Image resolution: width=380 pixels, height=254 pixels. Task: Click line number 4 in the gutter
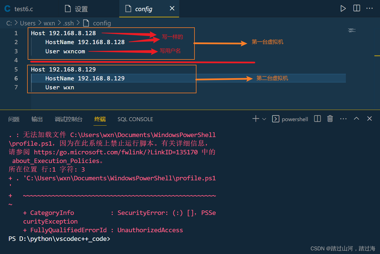coord(16,60)
